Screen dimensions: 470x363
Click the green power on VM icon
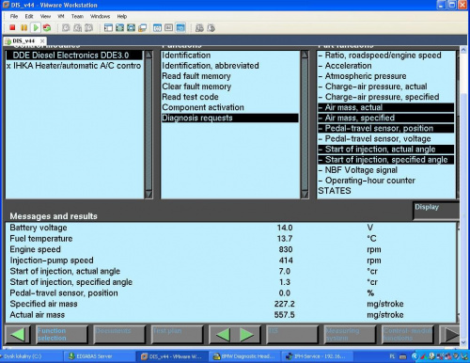click(36, 28)
